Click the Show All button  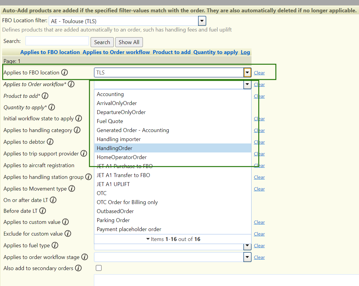coord(129,42)
